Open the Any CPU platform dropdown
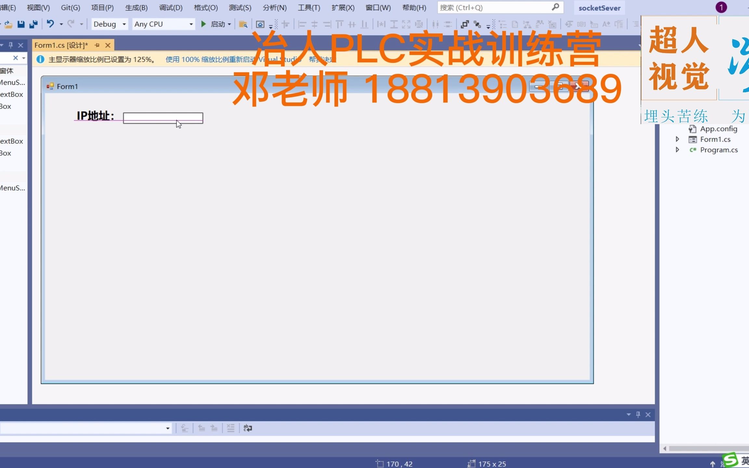The image size is (749, 468). coord(191,24)
